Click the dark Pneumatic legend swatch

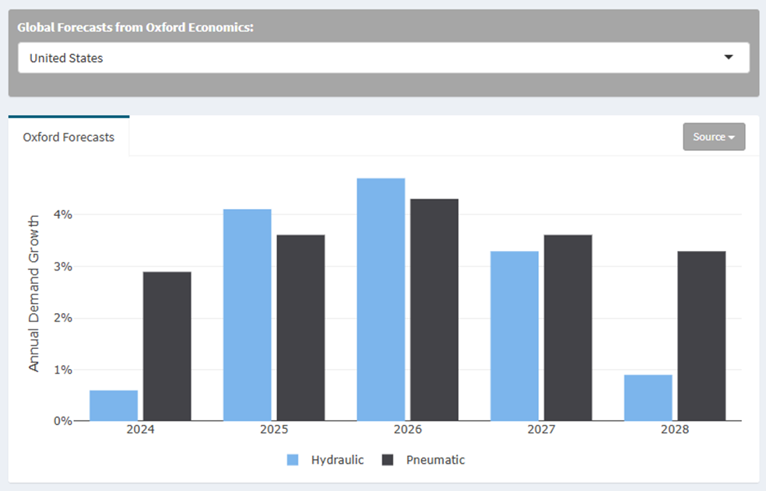(388, 460)
